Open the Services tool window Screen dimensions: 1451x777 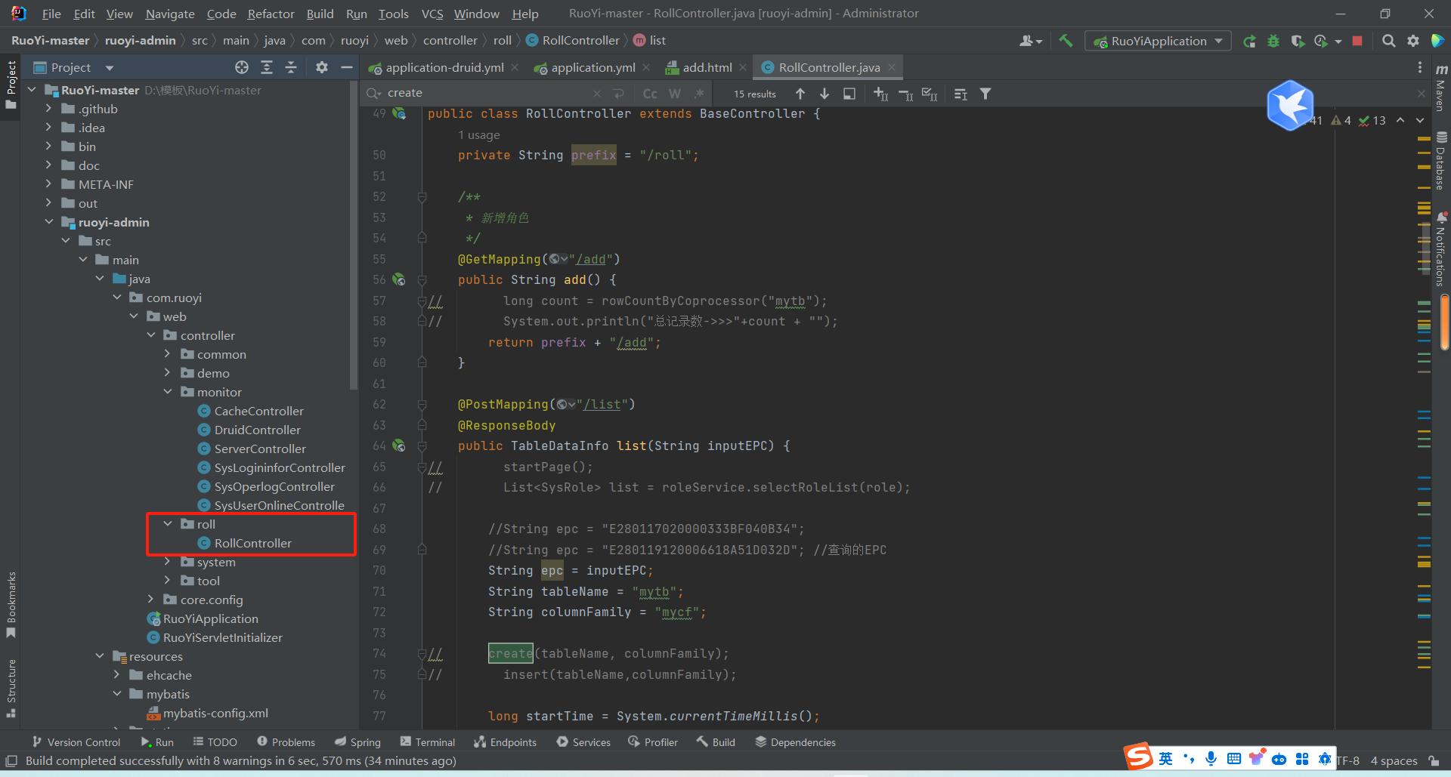[x=583, y=742]
